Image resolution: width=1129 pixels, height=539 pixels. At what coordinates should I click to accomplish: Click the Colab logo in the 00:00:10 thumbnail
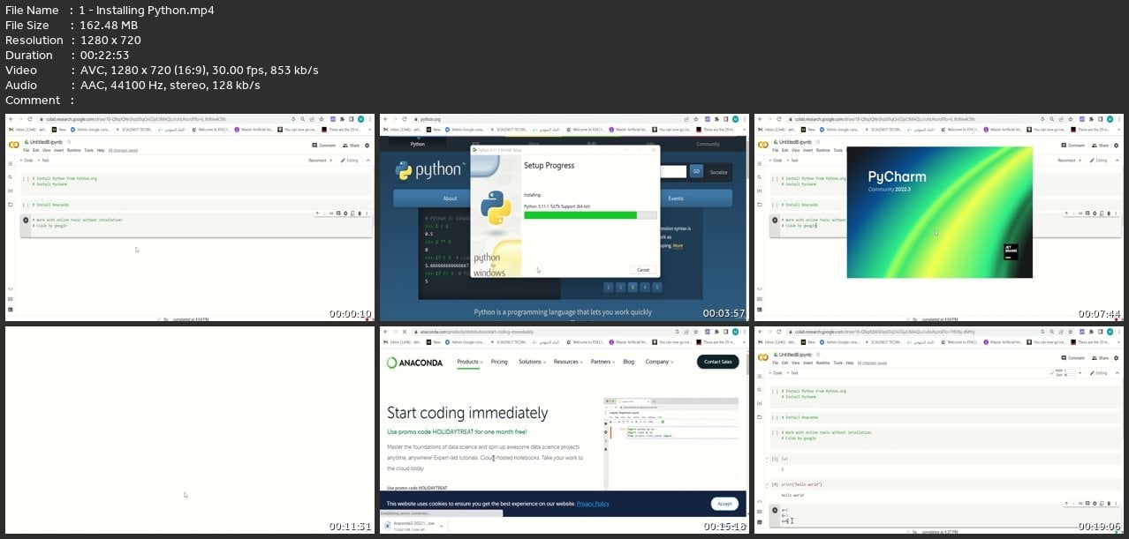(14, 145)
